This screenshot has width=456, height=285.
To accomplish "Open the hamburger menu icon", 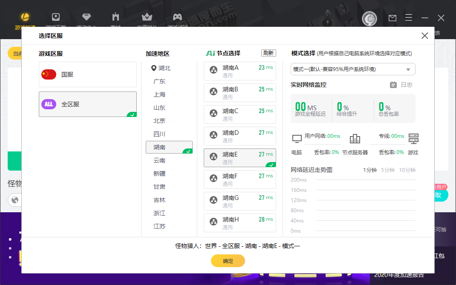I will (409, 18).
